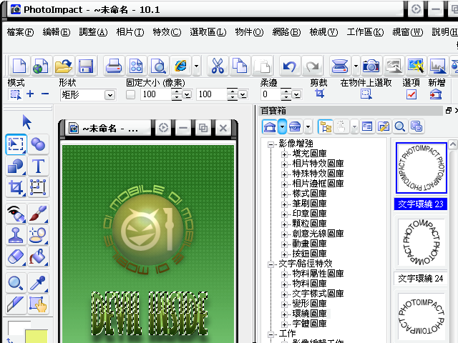Open a file with folder icon
The width and height of the screenshot is (458, 343).
pos(64,65)
